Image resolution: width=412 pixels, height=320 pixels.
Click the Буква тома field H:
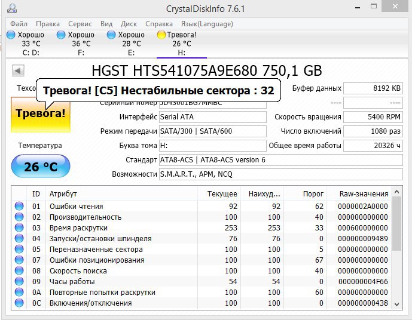pyautogui.click(x=212, y=146)
